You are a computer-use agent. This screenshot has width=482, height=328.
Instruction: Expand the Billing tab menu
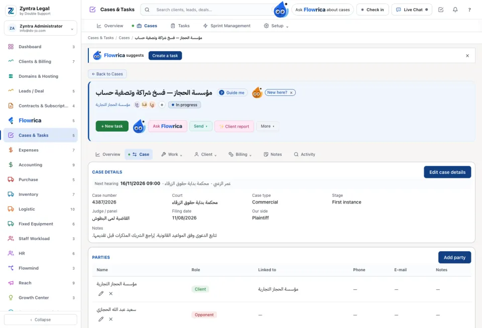pos(240,154)
